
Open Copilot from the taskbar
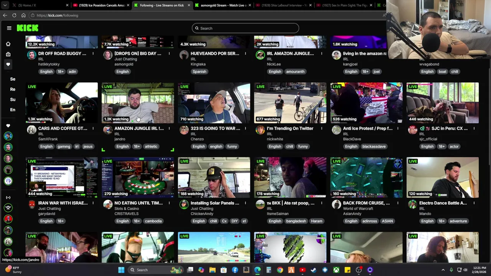[201, 270]
